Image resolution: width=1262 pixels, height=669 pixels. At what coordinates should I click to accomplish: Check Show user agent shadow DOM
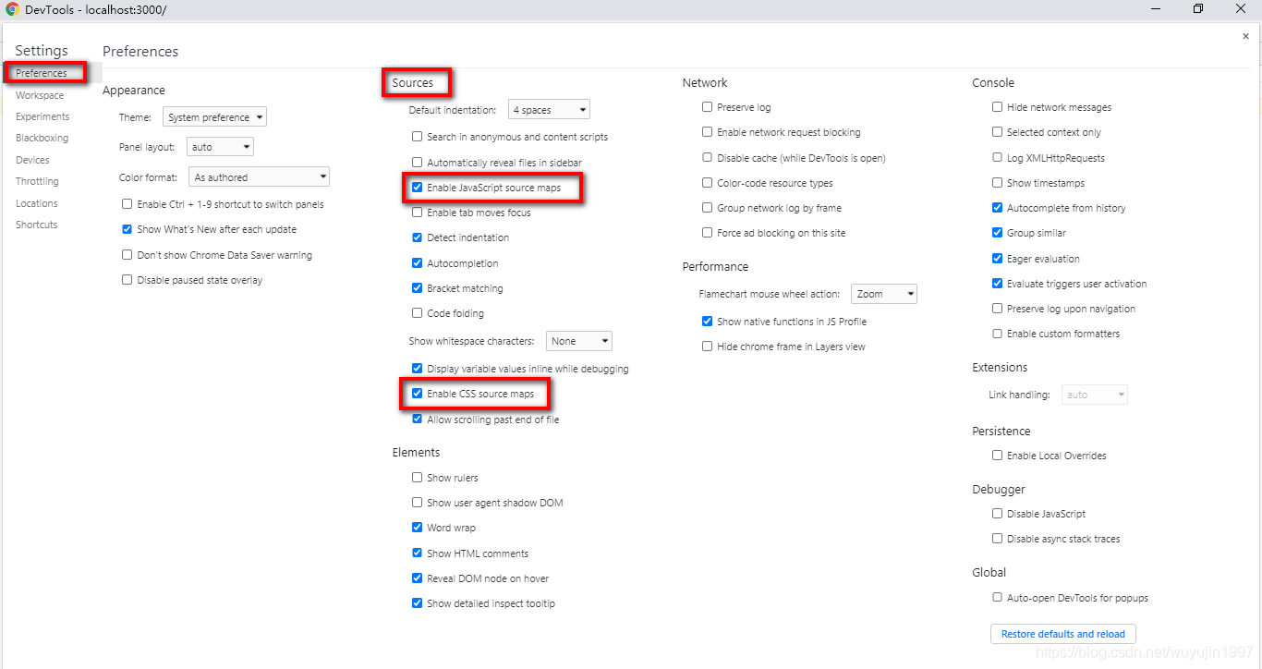click(417, 503)
